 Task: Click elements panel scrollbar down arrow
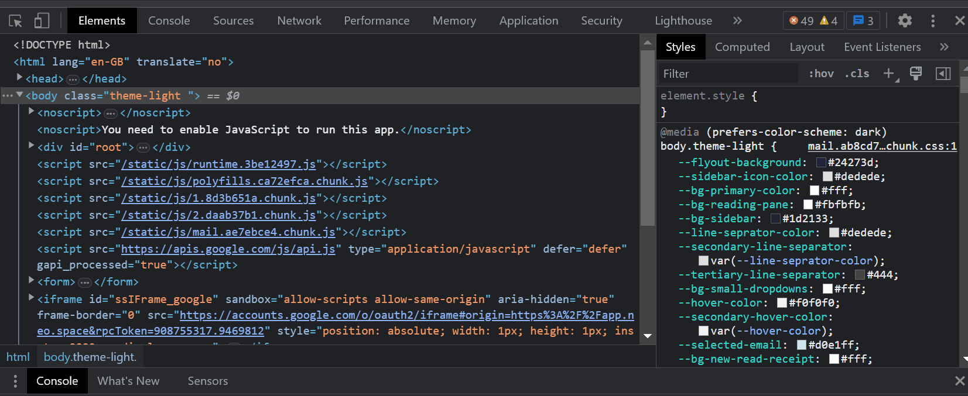tap(648, 336)
